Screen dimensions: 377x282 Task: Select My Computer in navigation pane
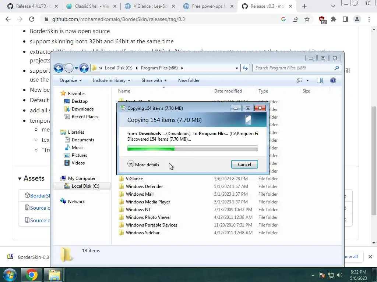78,178
